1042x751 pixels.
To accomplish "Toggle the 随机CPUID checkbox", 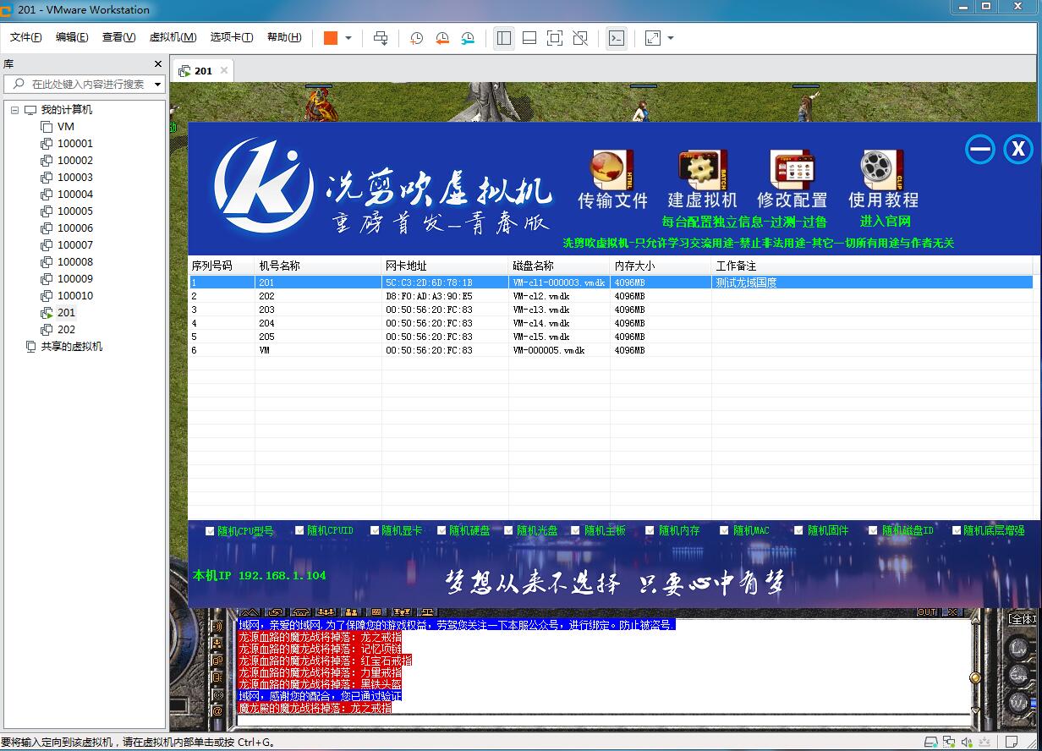I will (299, 531).
